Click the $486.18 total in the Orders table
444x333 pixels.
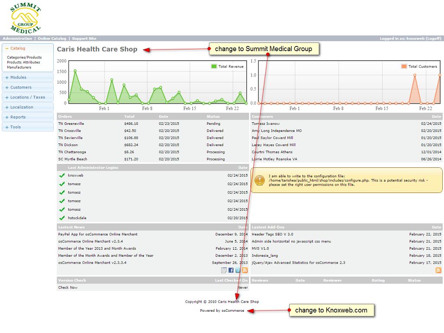(131, 124)
